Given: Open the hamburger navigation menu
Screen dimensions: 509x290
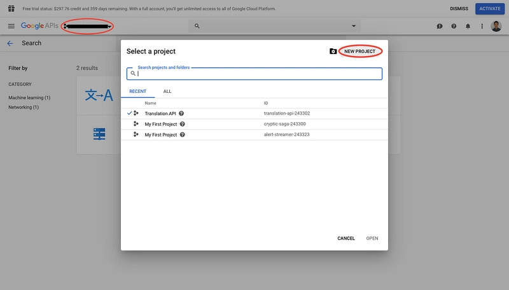Looking at the screenshot, I should [11, 26].
